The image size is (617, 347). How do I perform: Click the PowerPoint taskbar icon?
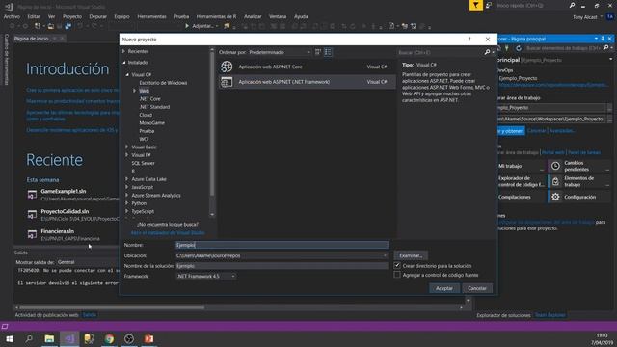coord(148,338)
